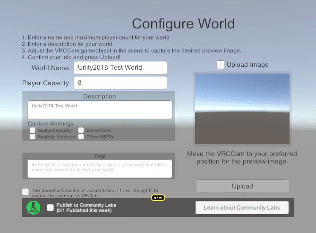This screenshot has width=316, height=233.
Task: Click the Tags section header
Action: 100,156
